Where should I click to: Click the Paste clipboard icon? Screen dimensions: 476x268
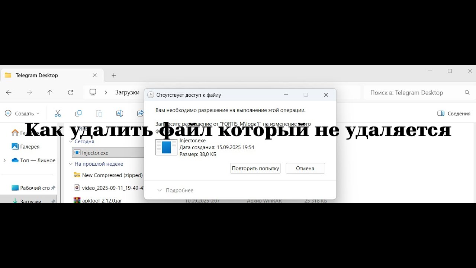coord(99,114)
